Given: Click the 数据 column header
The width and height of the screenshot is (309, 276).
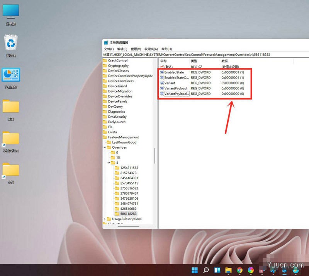Looking at the screenshot, I should 256,61.
